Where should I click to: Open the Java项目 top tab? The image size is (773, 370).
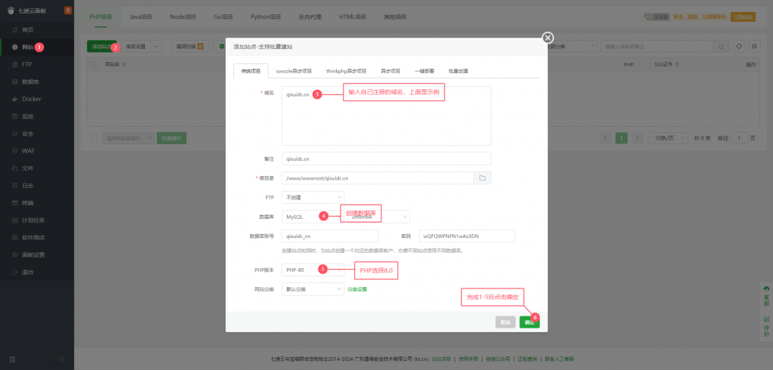141,17
